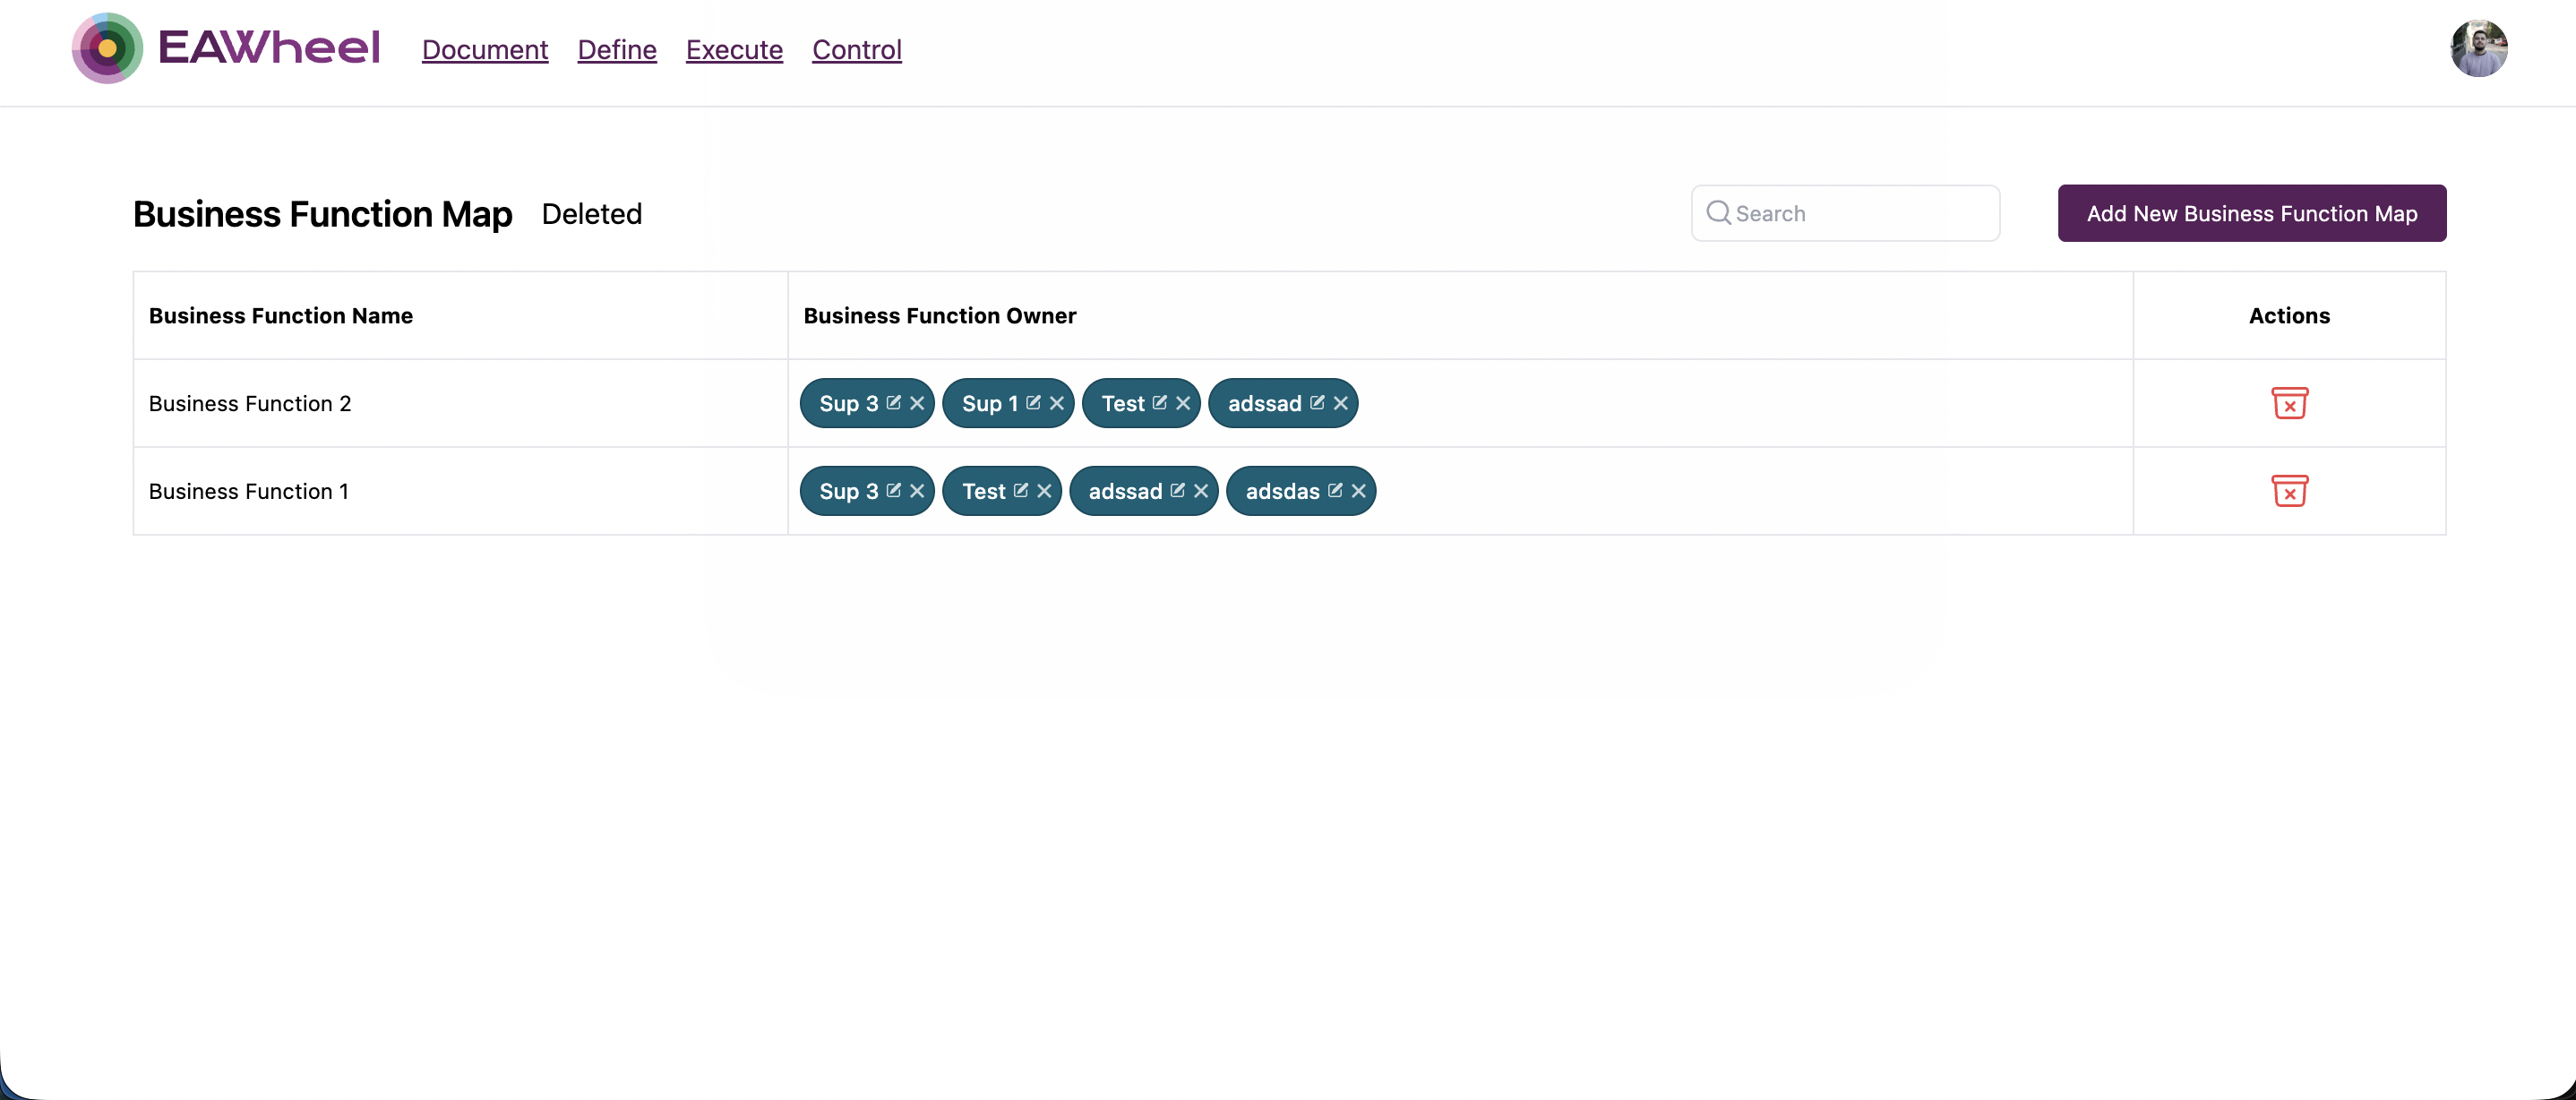The image size is (2576, 1100).
Task: Open the Define menu
Action: point(616,49)
